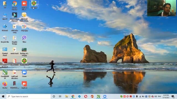This screenshot has width=177, height=99.
Task: Open the clock showing 2:20 PM
Action: tap(166, 97)
